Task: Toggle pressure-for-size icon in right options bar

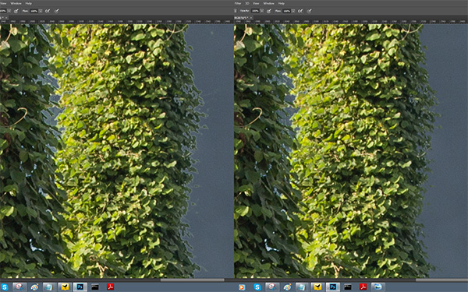Action: (x=310, y=11)
